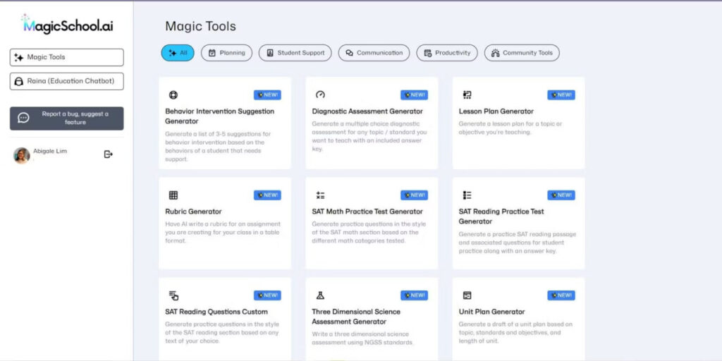Click Abigale Lim's profile avatar

point(22,156)
